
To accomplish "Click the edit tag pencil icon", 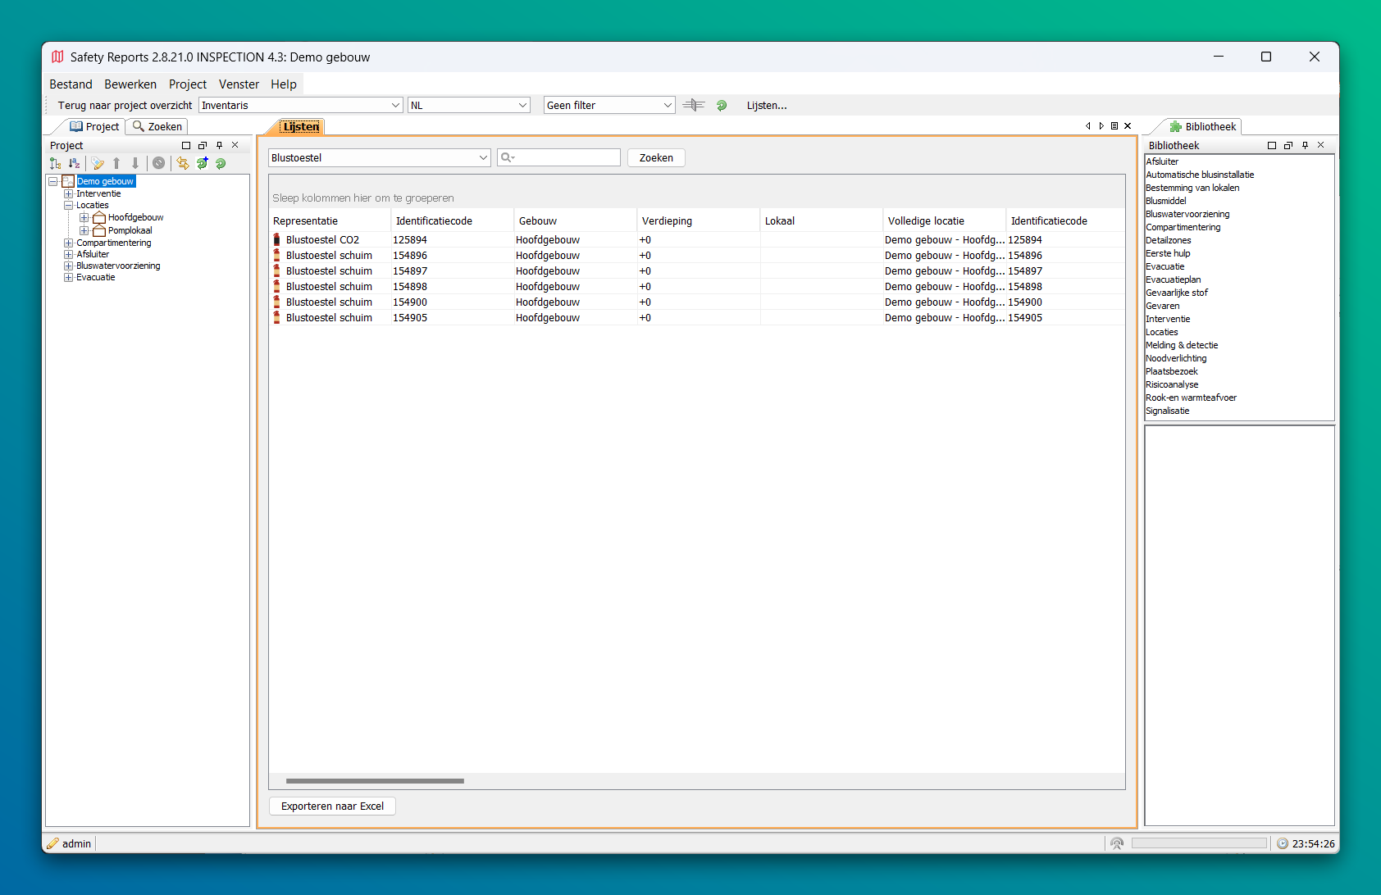I will click(98, 163).
